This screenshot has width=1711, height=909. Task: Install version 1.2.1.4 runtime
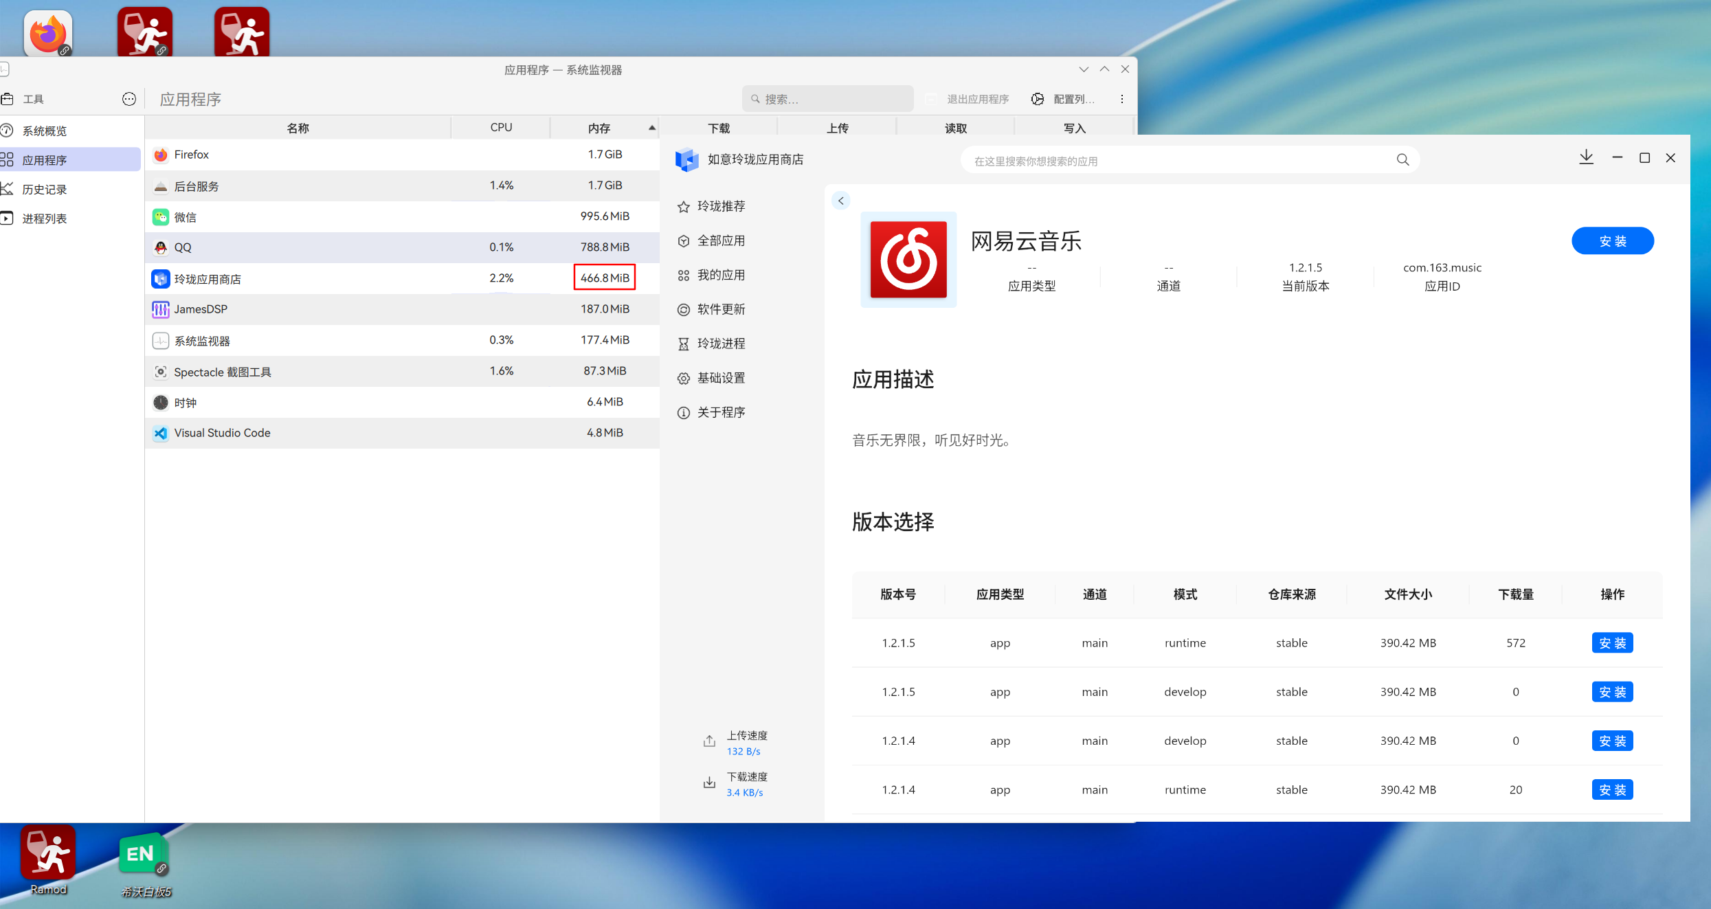(x=1612, y=789)
